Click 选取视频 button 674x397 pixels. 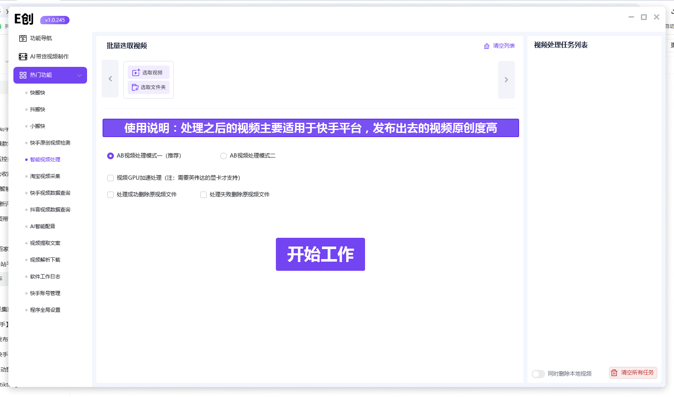pyautogui.click(x=149, y=73)
